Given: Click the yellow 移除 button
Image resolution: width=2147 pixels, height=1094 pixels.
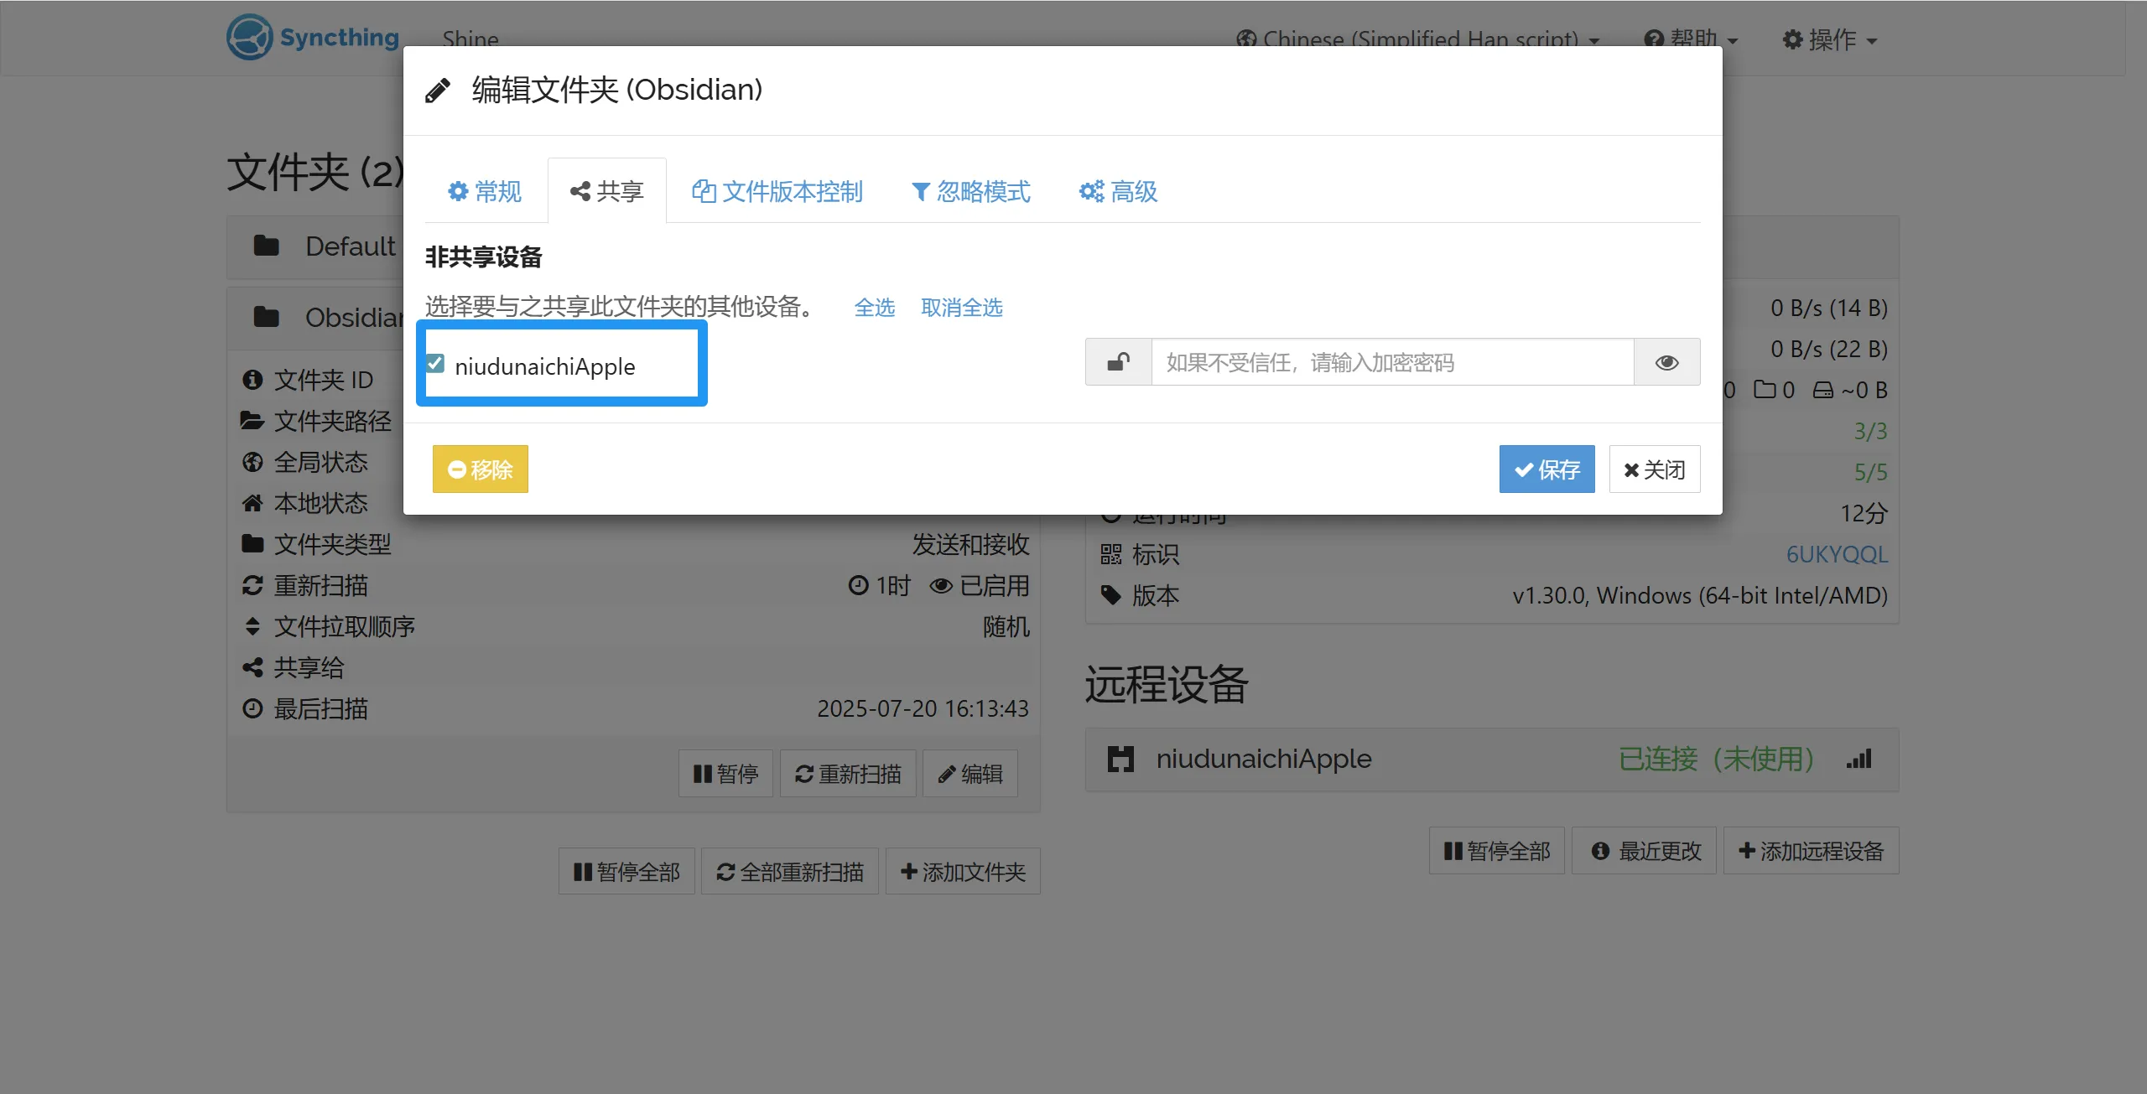Looking at the screenshot, I should 481,469.
